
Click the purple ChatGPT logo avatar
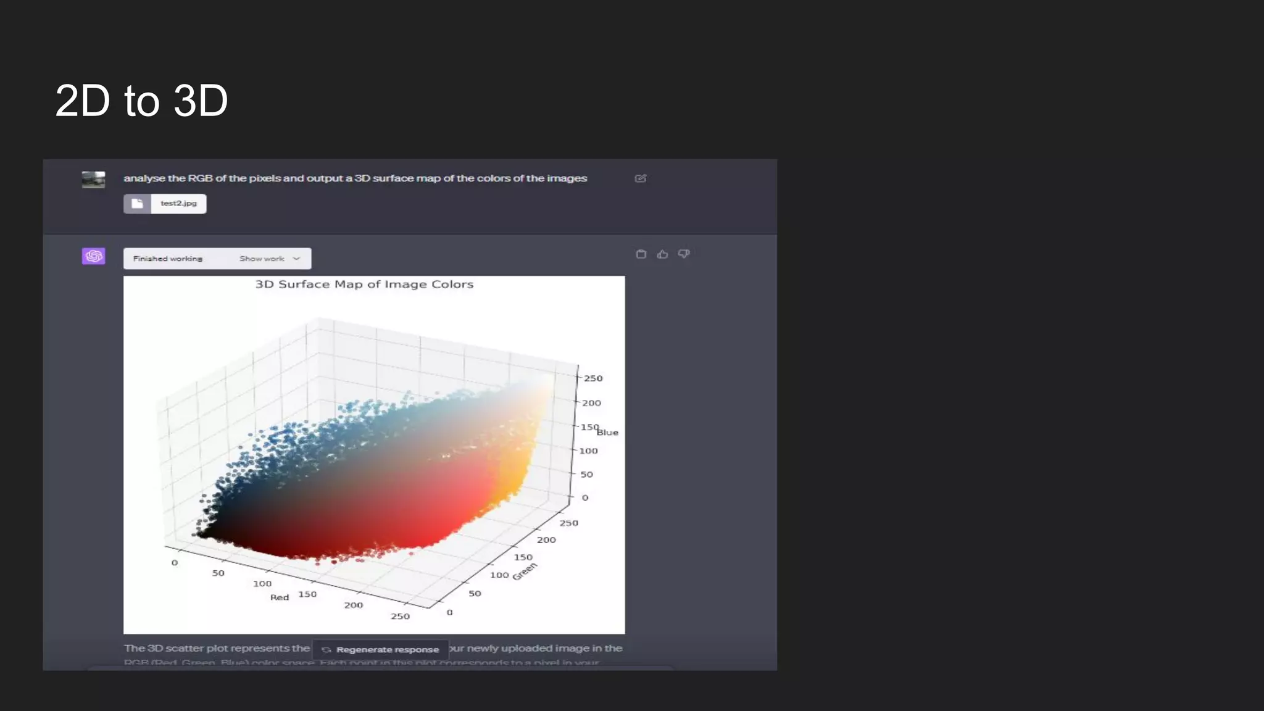pyautogui.click(x=94, y=256)
